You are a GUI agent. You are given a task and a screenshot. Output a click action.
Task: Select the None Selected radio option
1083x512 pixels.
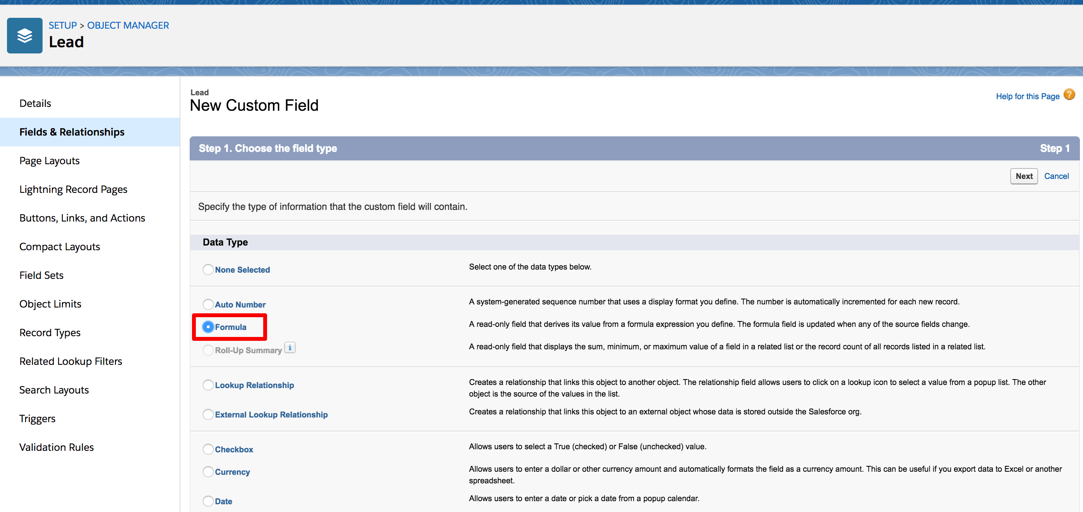208,270
